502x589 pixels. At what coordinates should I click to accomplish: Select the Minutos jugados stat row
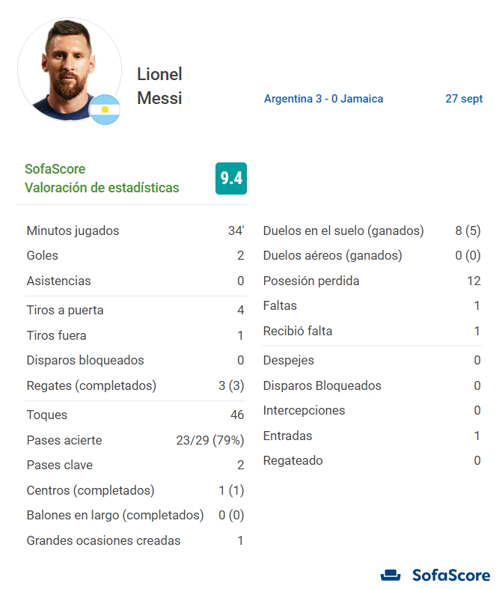pos(135,231)
